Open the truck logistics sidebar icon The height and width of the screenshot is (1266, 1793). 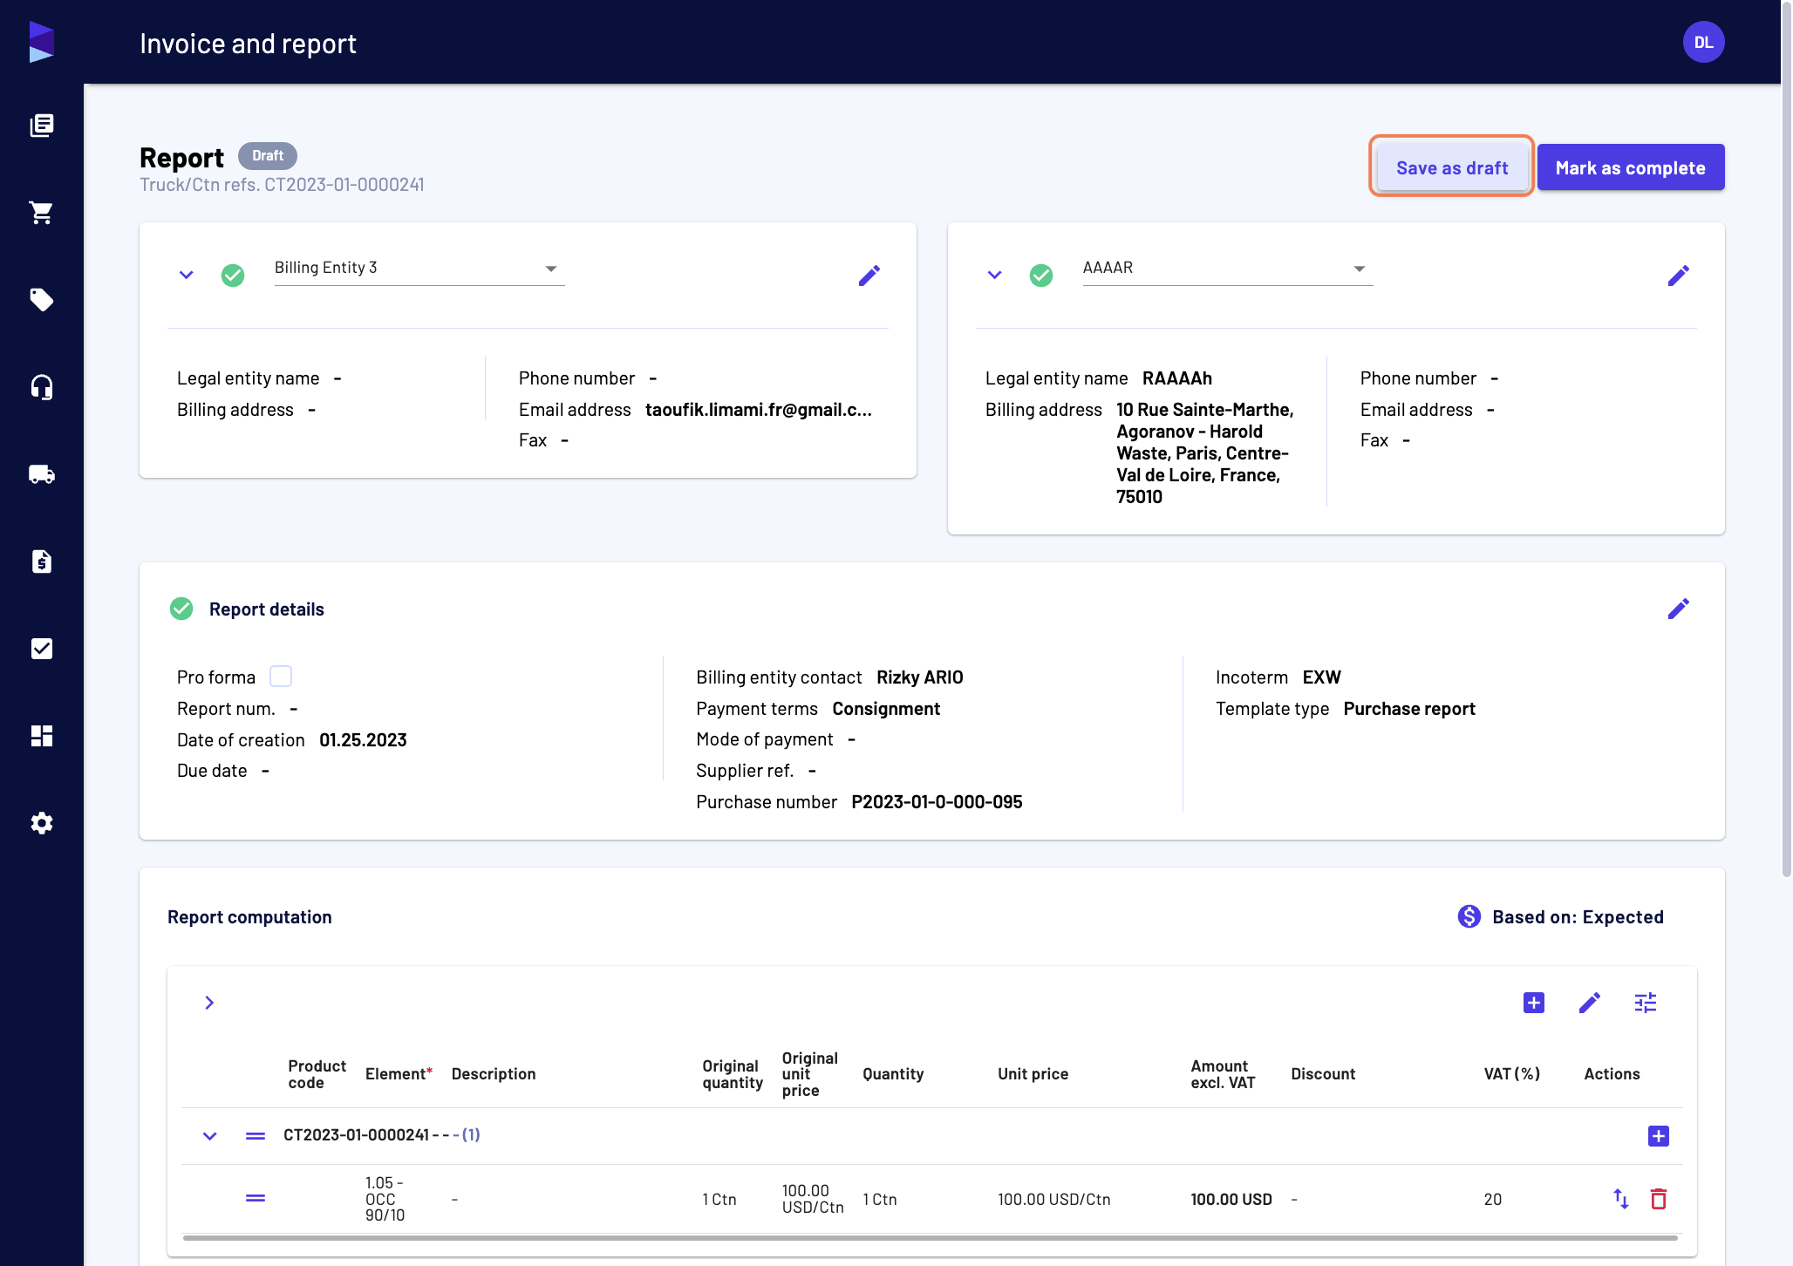coord(41,474)
